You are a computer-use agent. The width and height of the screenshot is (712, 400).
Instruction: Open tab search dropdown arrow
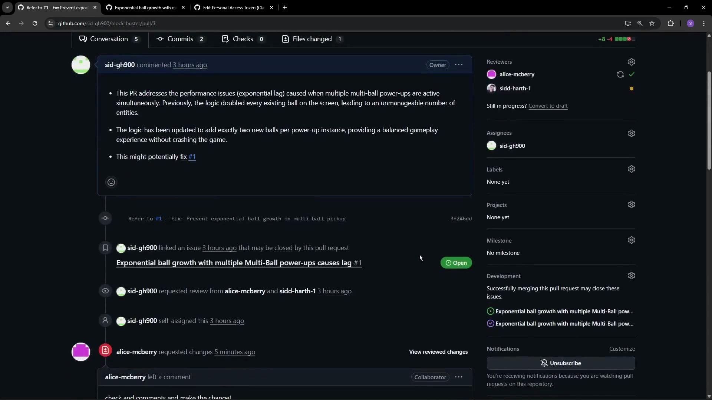click(x=7, y=7)
